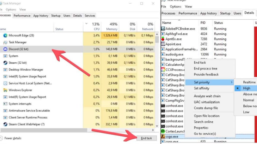This screenshot has width=257, height=144.
Task: Choose Low priority
Action: pos(246,112)
